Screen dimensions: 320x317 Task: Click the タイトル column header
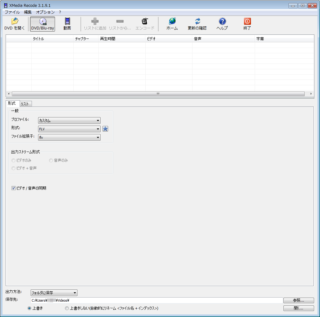(52, 39)
